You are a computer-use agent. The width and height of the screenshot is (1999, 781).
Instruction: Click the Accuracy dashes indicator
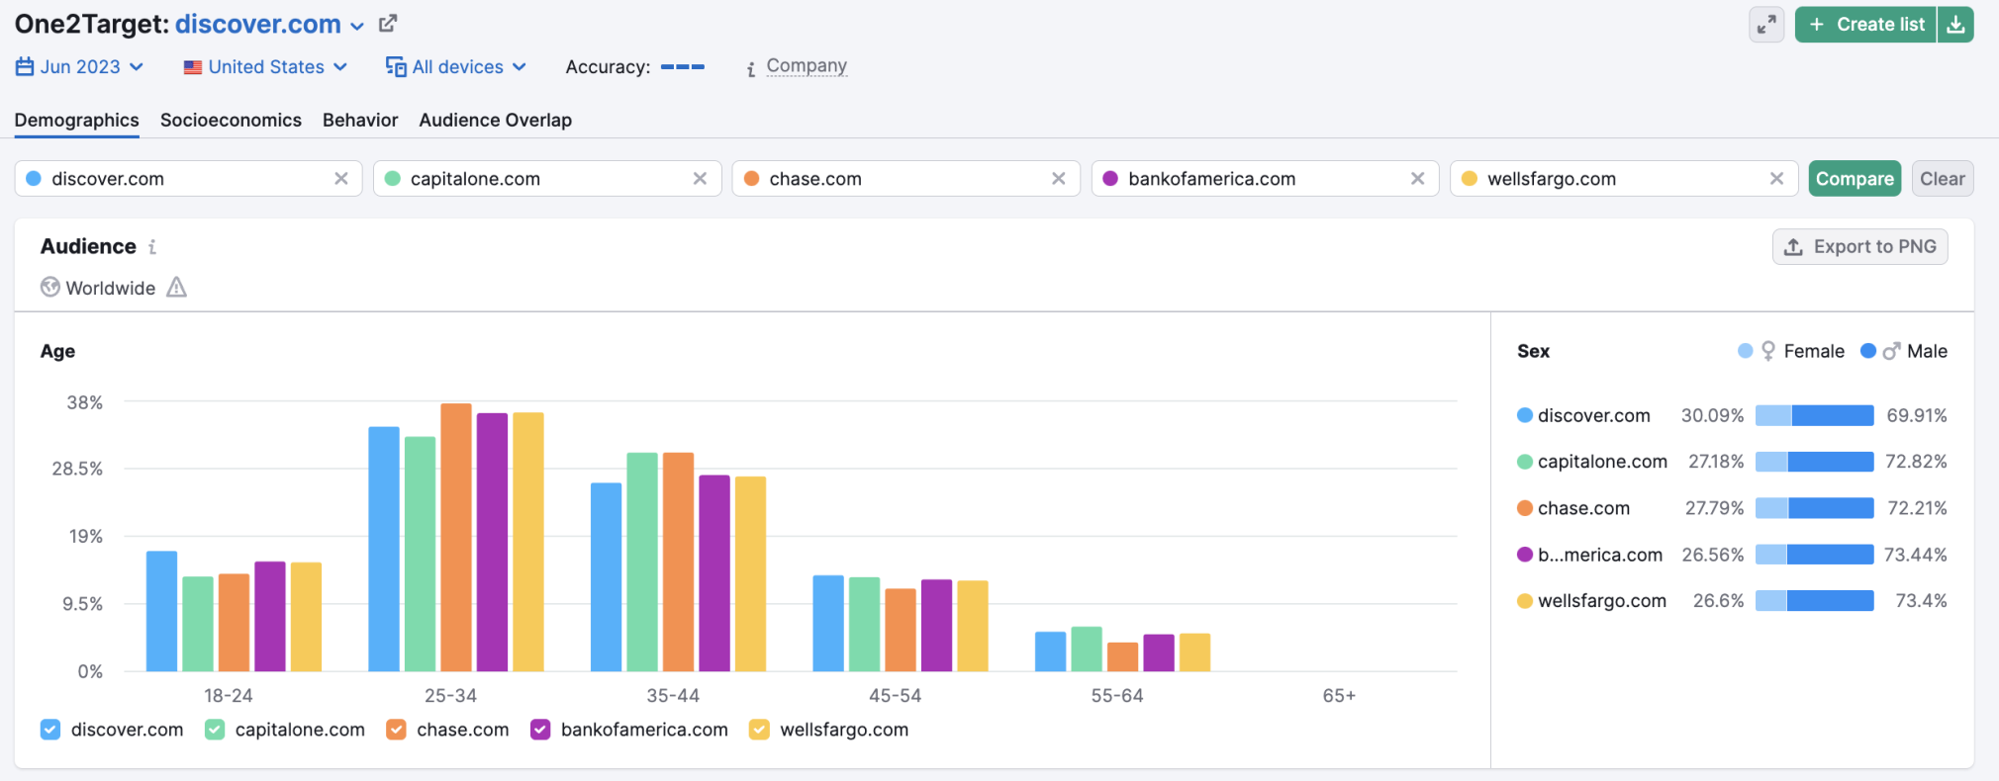pyautogui.click(x=683, y=67)
